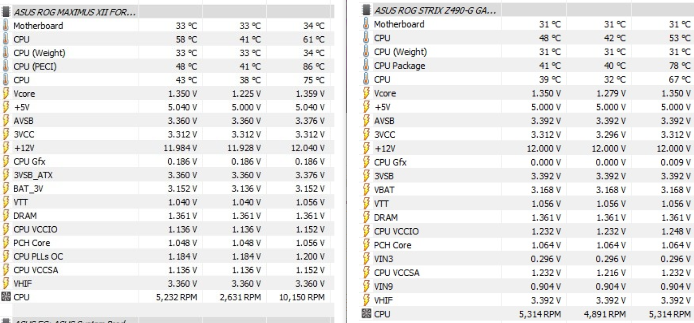Click the 10,150 RPM maximum fan value
The height and width of the screenshot is (323, 694).
302,297
